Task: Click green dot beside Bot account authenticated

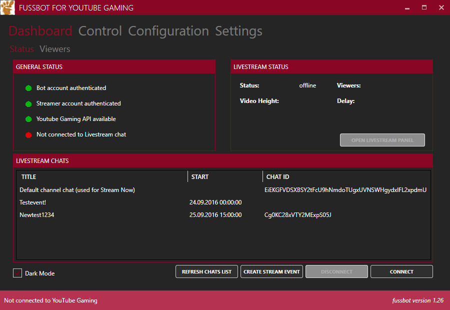Action: click(x=28, y=88)
